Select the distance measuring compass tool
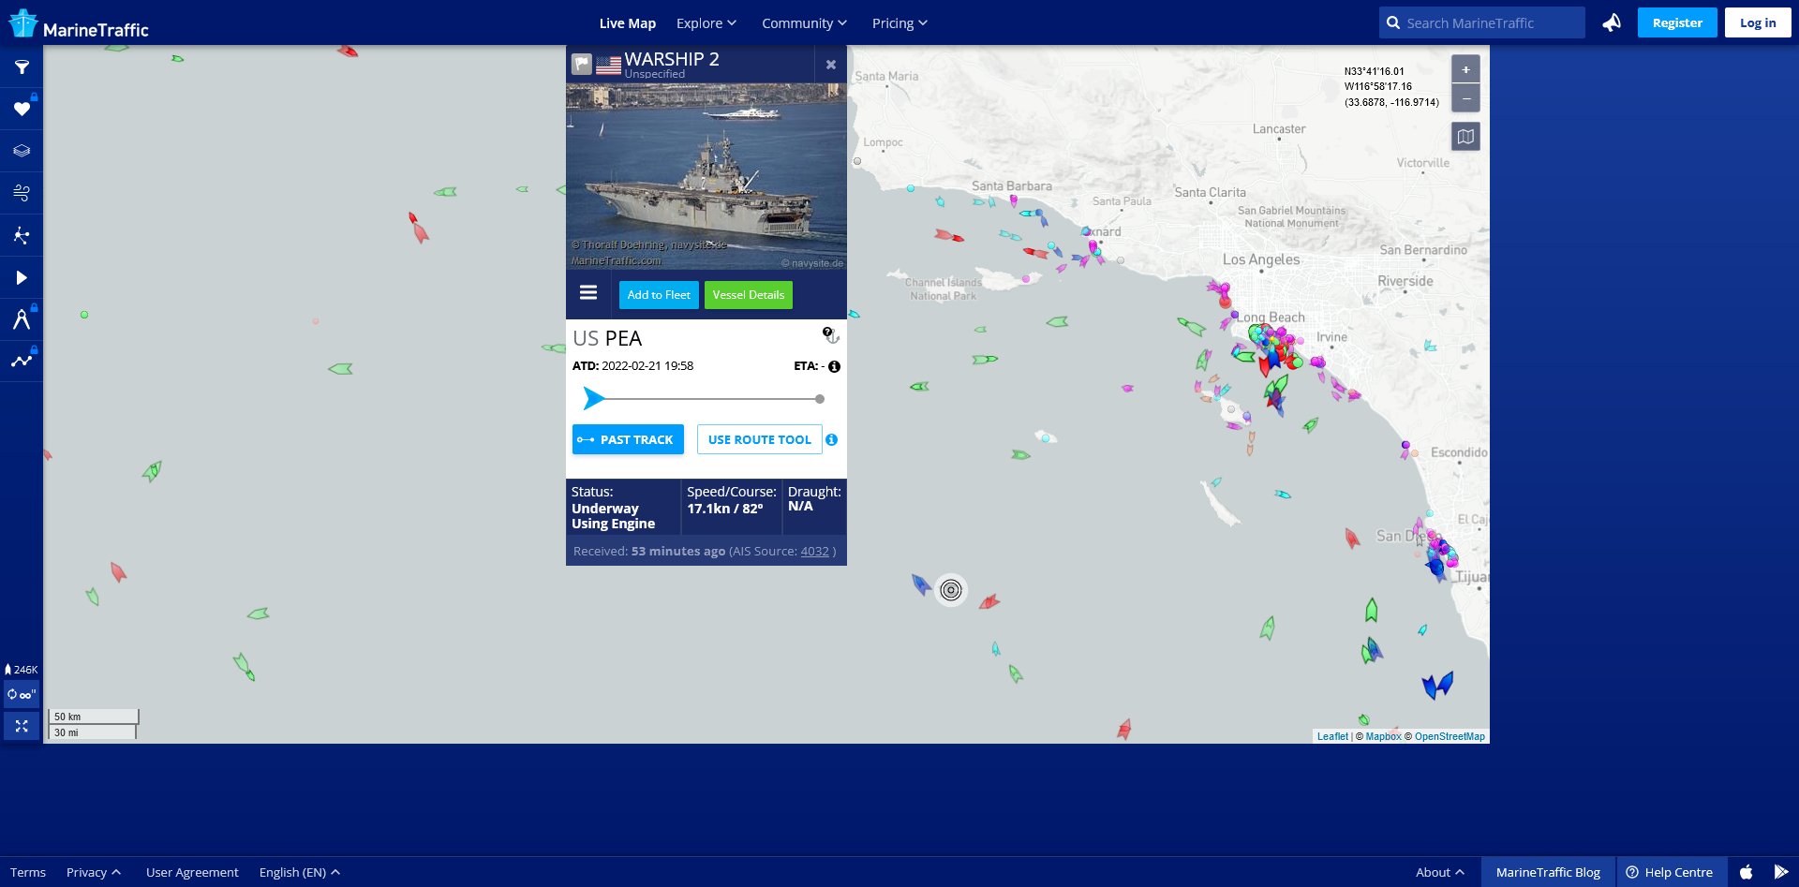This screenshot has height=887, width=1799. [x=22, y=319]
